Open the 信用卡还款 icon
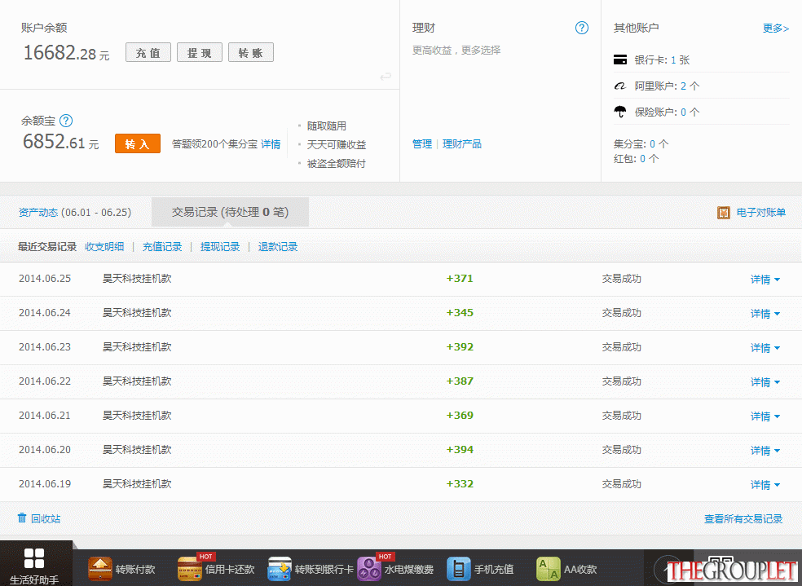Viewport: 802px width, 586px height. (x=190, y=569)
